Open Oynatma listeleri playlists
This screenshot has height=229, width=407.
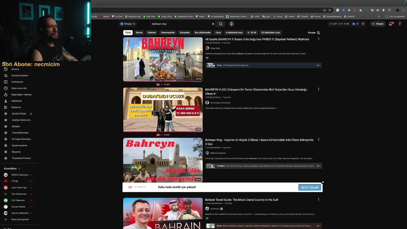(19, 75)
